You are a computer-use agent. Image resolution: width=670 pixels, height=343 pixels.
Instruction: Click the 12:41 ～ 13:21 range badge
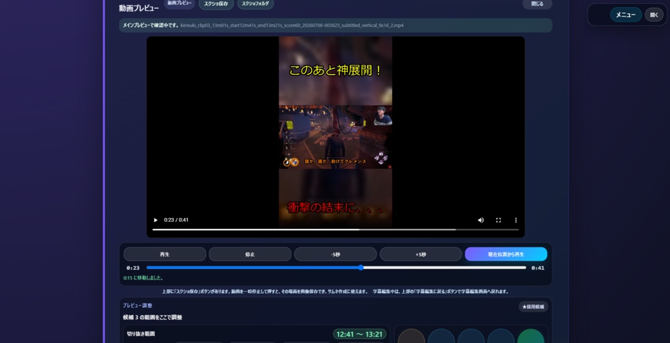359,334
